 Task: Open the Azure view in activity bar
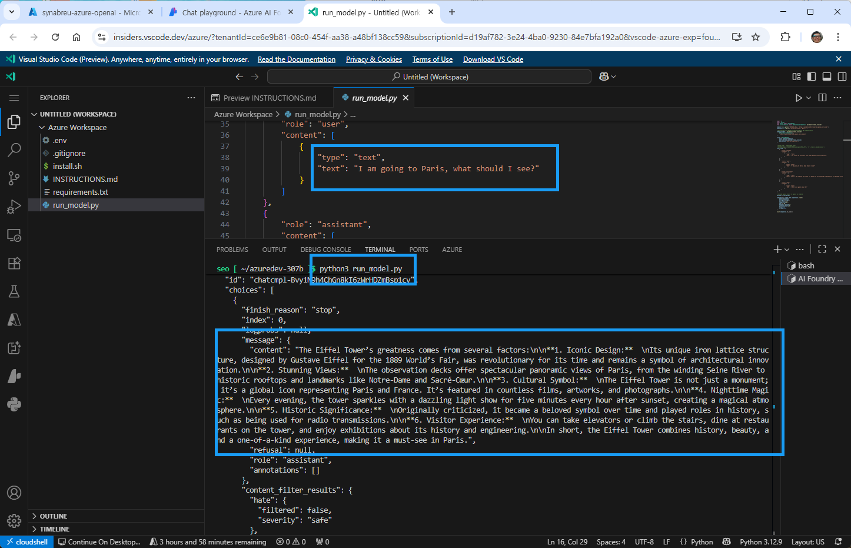point(14,320)
